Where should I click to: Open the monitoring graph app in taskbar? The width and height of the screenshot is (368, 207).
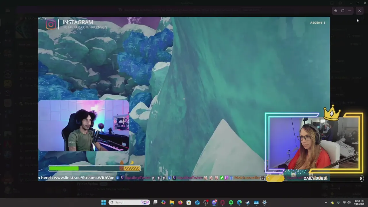[256, 202]
